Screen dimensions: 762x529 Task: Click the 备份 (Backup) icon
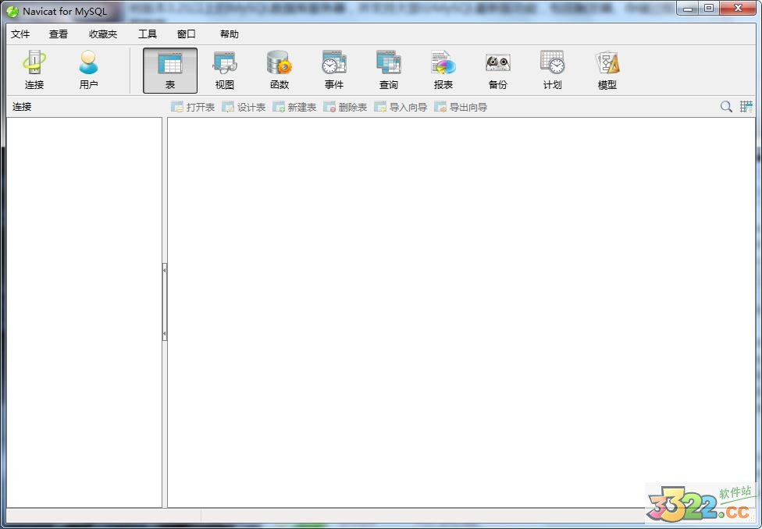pos(497,69)
